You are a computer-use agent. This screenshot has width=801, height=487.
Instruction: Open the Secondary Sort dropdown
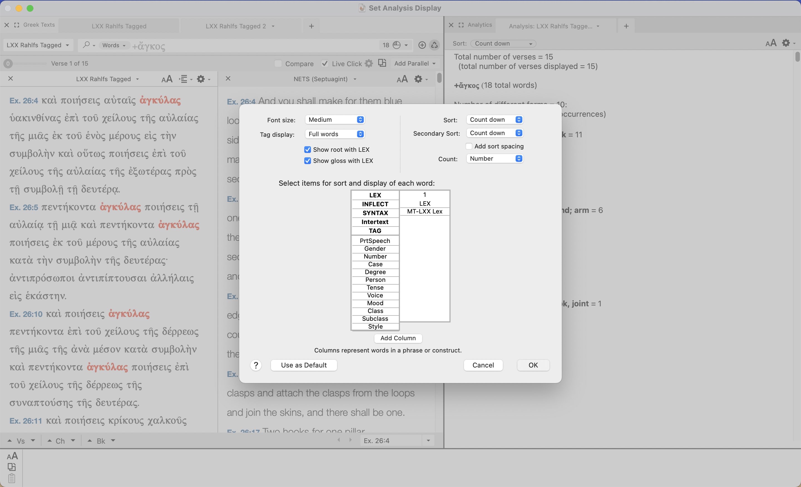[495, 133]
